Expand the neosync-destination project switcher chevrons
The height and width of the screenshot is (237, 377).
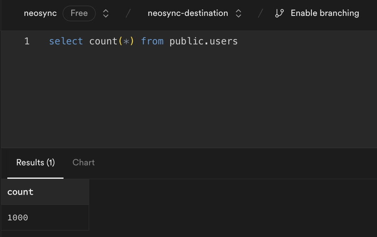(x=238, y=13)
